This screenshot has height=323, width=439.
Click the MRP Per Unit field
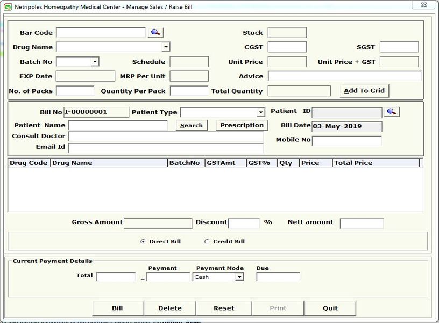(x=189, y=76)
